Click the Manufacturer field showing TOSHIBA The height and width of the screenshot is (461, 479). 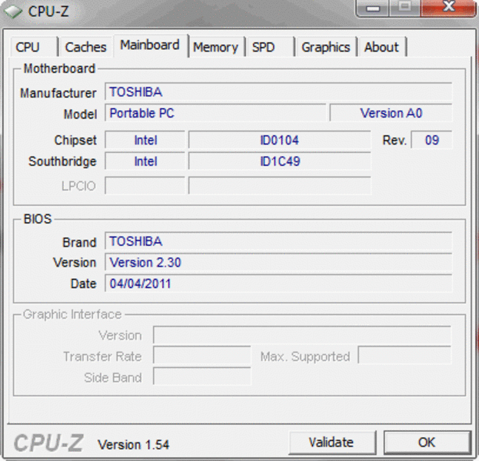278,91
